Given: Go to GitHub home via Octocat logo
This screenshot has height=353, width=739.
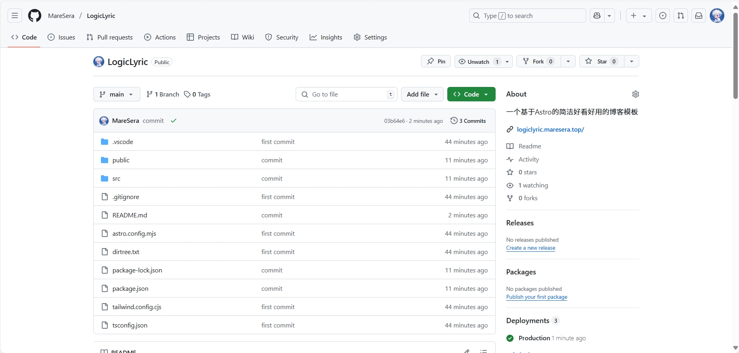Looking at the screenshot, I should (35, 16).
